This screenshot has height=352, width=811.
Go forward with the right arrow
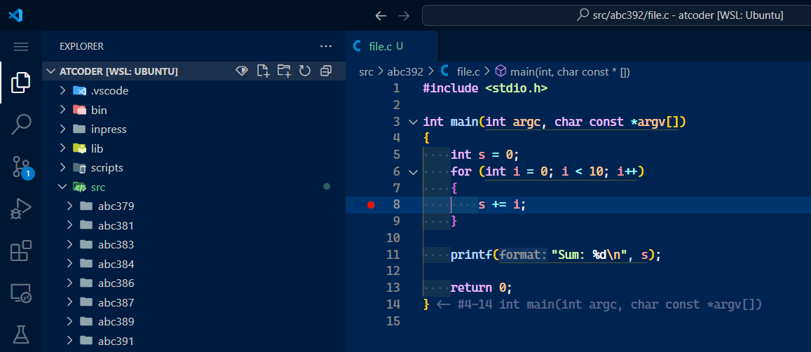pyautogui.click(x=404, y=16)
